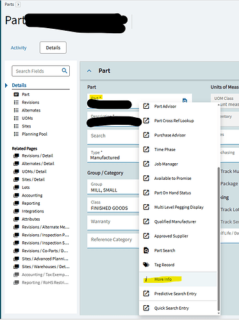Screen dimensions: 239x320
Task: Click the Tag Record tags icon
Action: click(146, 265)
